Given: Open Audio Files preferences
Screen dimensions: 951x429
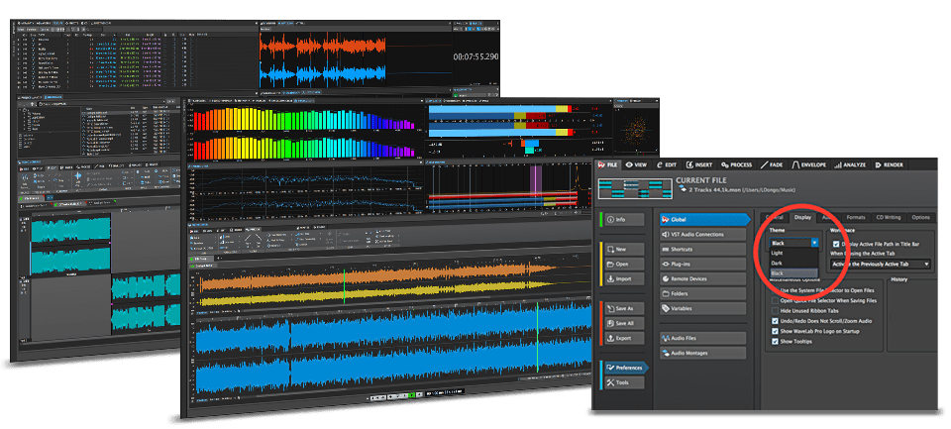Looking at the screenshot, I should point(703,338).
